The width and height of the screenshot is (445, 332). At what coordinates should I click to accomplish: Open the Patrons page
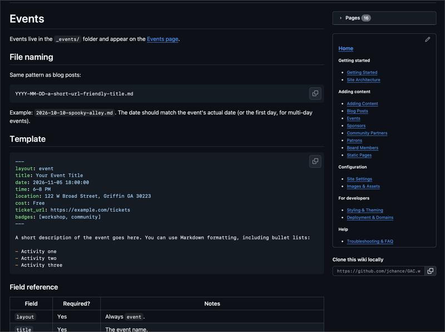click(354, 140)
